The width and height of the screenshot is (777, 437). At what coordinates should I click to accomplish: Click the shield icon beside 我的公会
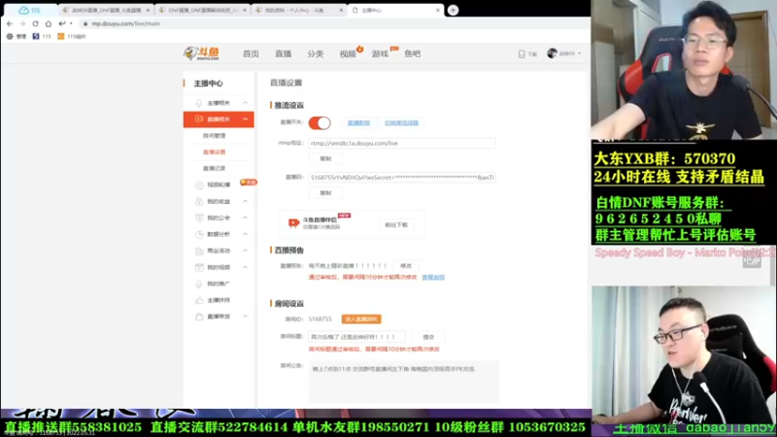pyautogui.click(x=199, y=218)
